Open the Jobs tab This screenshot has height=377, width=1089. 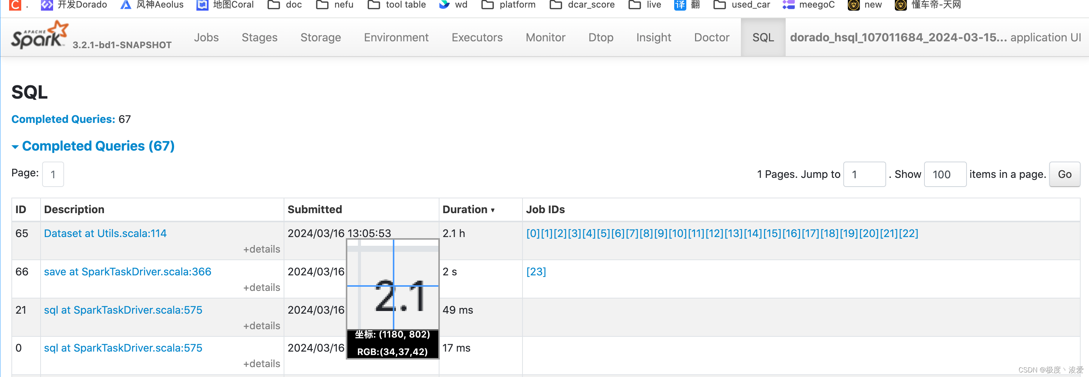206,38
